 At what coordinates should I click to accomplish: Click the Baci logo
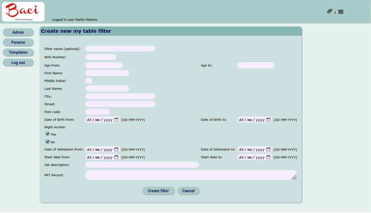[23, 11]
